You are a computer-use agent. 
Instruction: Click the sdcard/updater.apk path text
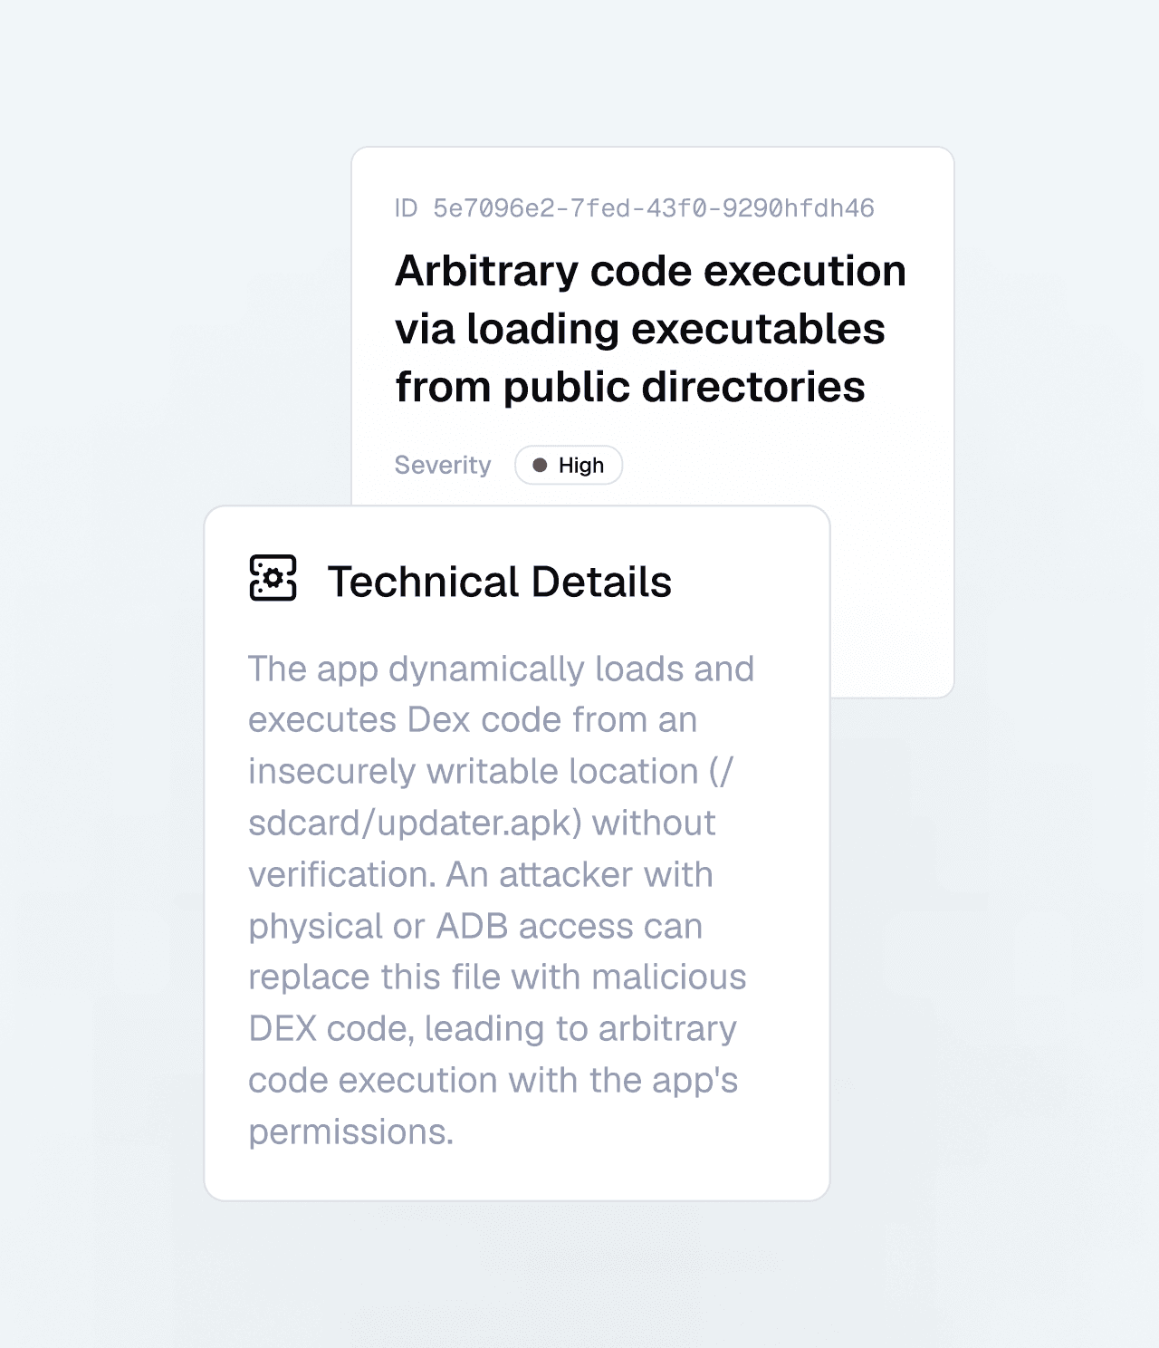coord(415,823)
